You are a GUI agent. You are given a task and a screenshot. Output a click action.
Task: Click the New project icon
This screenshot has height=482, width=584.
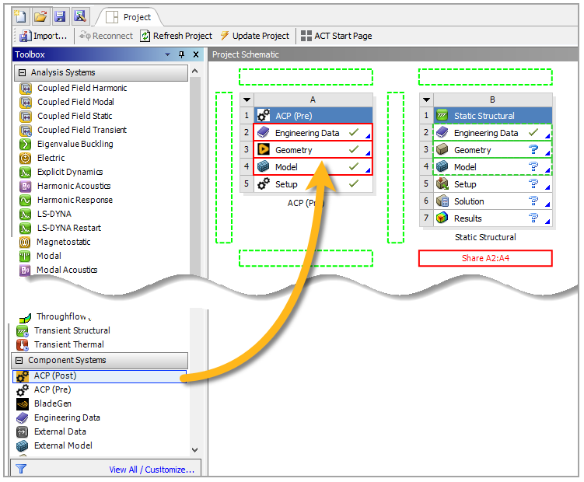click(21, 16)
